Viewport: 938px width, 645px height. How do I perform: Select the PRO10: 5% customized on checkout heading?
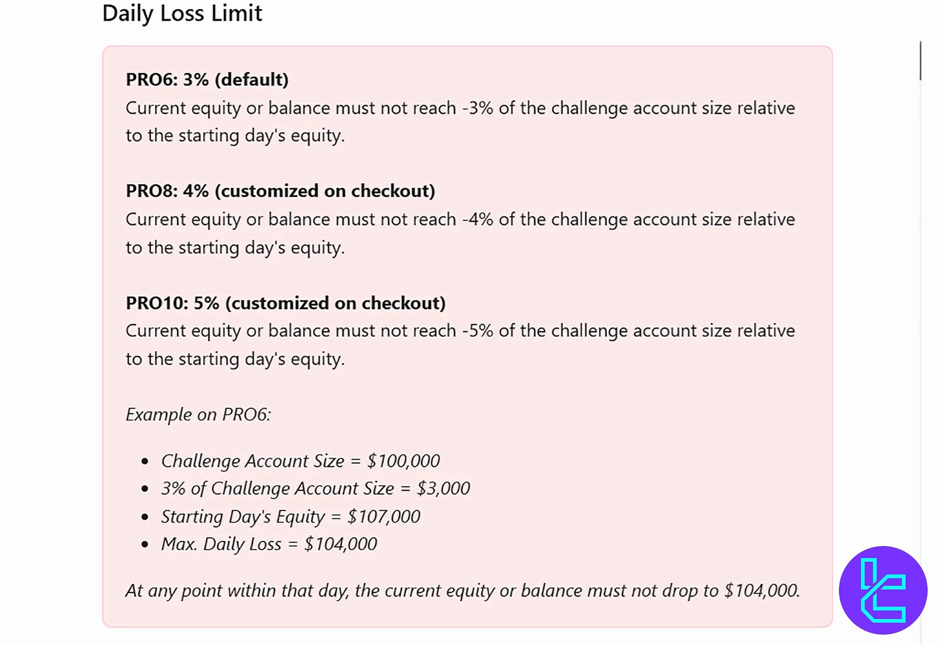(286, 303)
